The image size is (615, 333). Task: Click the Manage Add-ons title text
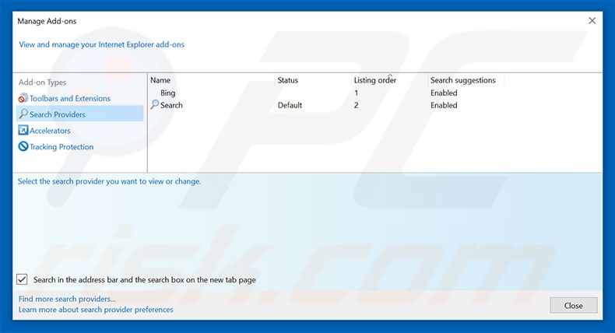pos(47,21)
